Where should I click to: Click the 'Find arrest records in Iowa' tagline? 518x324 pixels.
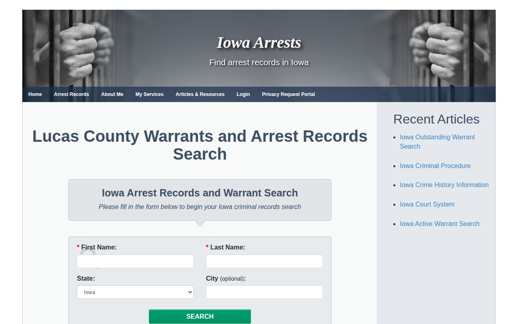[x=259, y=62]
